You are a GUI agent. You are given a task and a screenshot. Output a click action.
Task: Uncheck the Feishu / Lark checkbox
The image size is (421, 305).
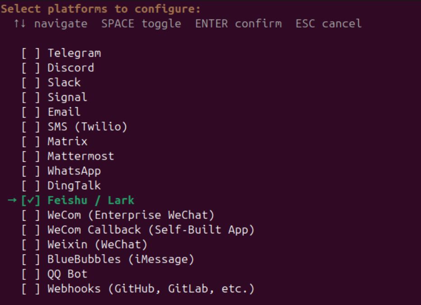[31, 200]
